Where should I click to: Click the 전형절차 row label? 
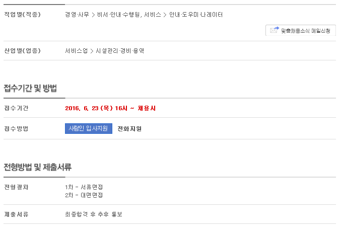pos(16,187)
